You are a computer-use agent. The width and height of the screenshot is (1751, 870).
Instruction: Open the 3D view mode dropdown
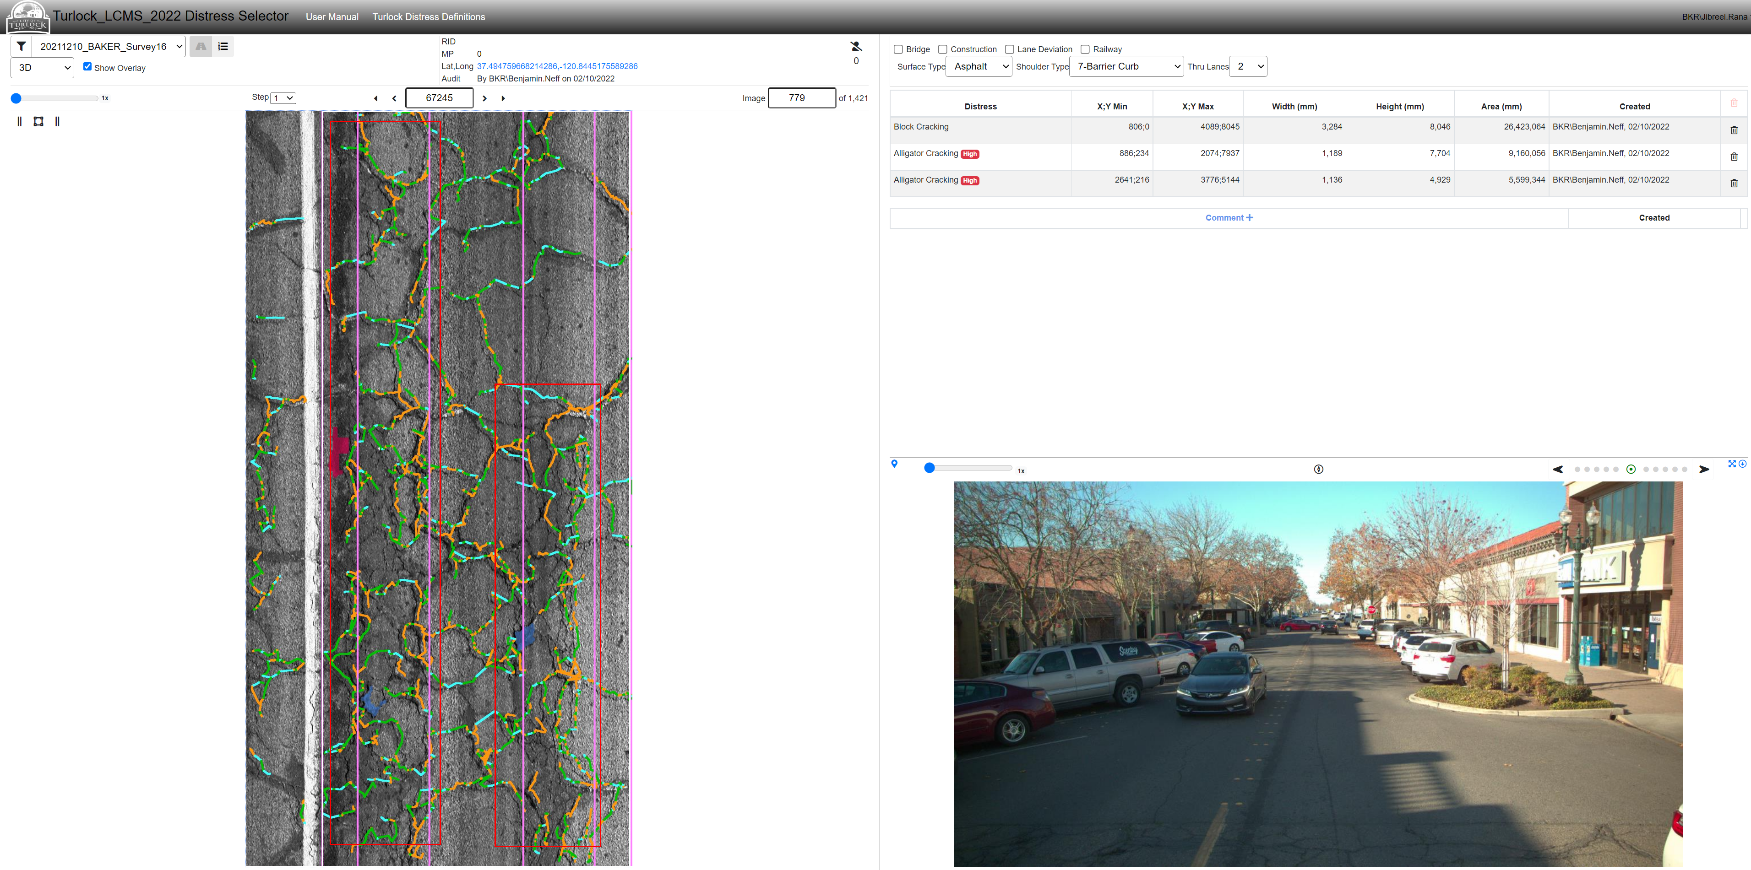point(42,68)
